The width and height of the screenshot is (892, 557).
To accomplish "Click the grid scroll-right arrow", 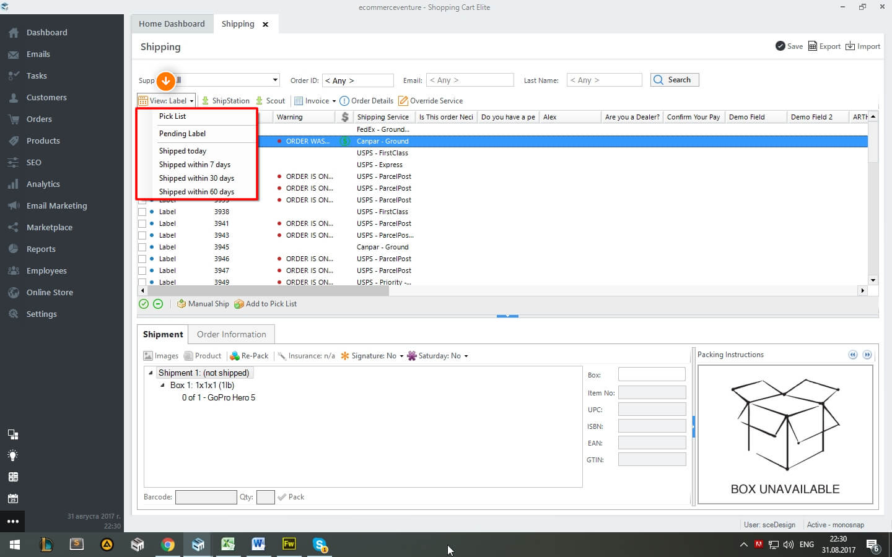I will tap(862, 290).
